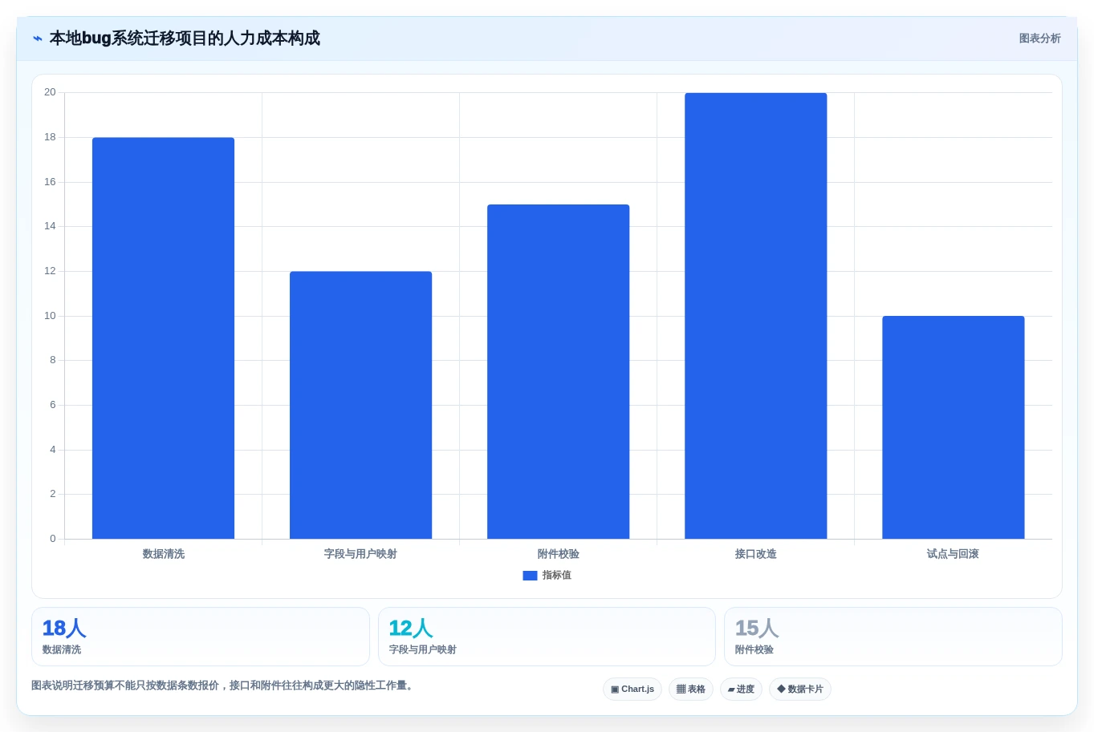
Task: Click the 图表分析 label in header
Action: click(x=1039, y=38)
